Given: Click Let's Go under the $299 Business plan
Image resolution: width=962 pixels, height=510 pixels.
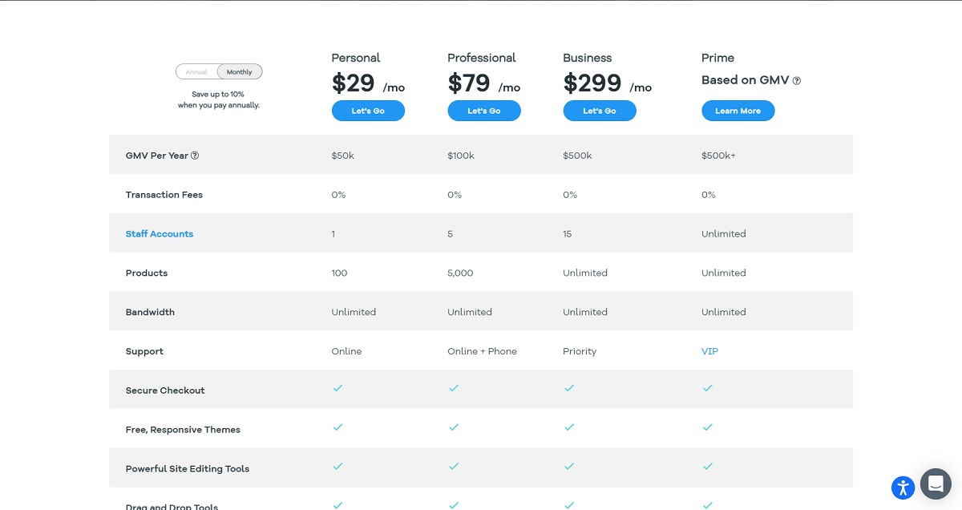Looking at the screenshot, I should click(x=600, y=111).
